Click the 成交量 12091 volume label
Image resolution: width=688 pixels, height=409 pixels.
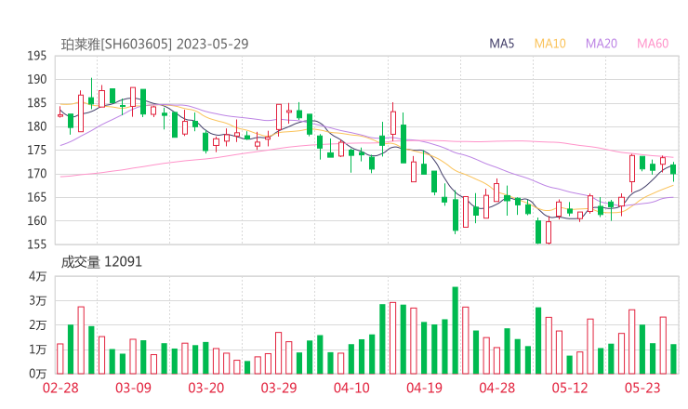click(101, 262)
